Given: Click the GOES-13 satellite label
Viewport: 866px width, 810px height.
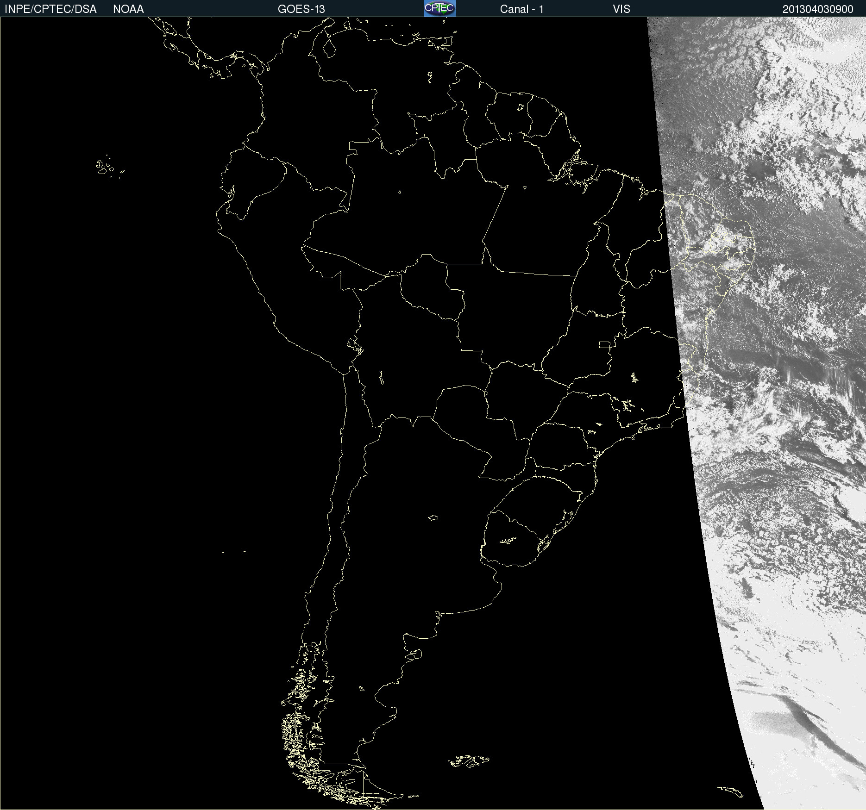Looking at the screenshot, I should point(301,9).
